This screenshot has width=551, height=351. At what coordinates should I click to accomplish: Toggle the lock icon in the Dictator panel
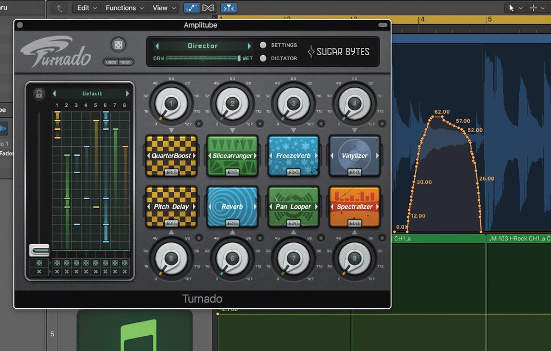click(x=39, y=94)
